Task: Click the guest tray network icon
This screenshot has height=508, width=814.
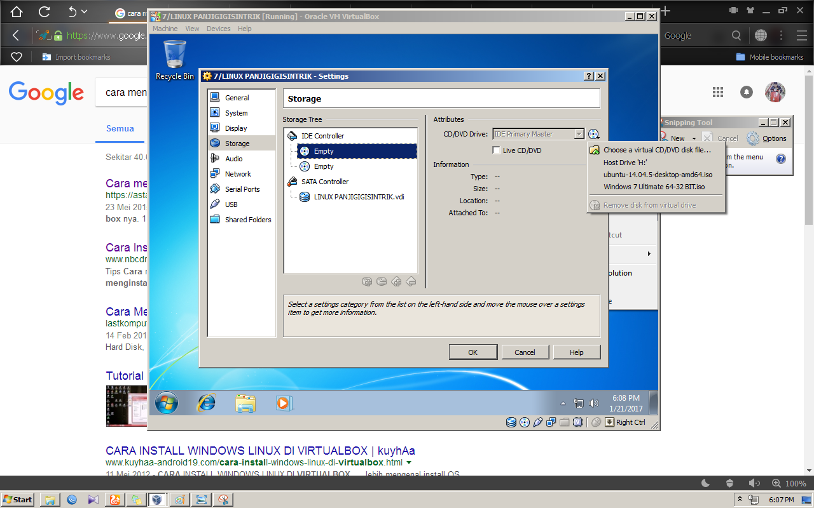Action: [x=579, y=403]
